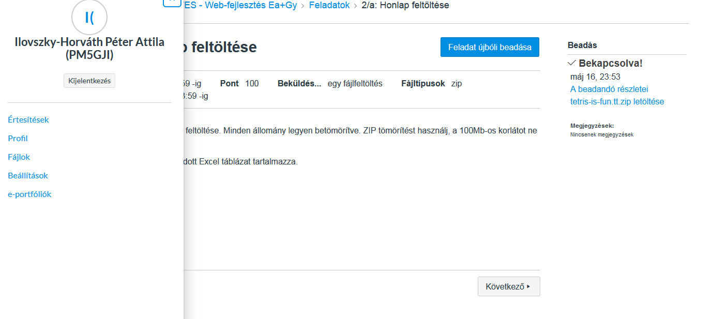
Task: Go to next item with Következő
Action: 509,286
